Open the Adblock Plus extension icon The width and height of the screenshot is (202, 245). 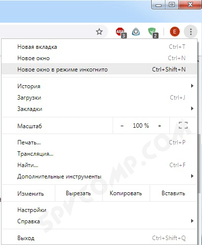[121, 32]
